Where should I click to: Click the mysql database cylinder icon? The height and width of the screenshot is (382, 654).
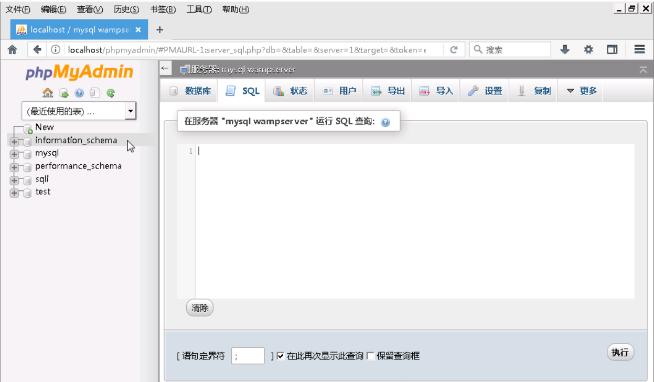(x=28, y=154)
